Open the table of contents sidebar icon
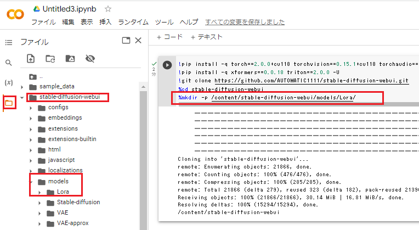This screenshot has height=230, width=419. [x=8, y=42]
